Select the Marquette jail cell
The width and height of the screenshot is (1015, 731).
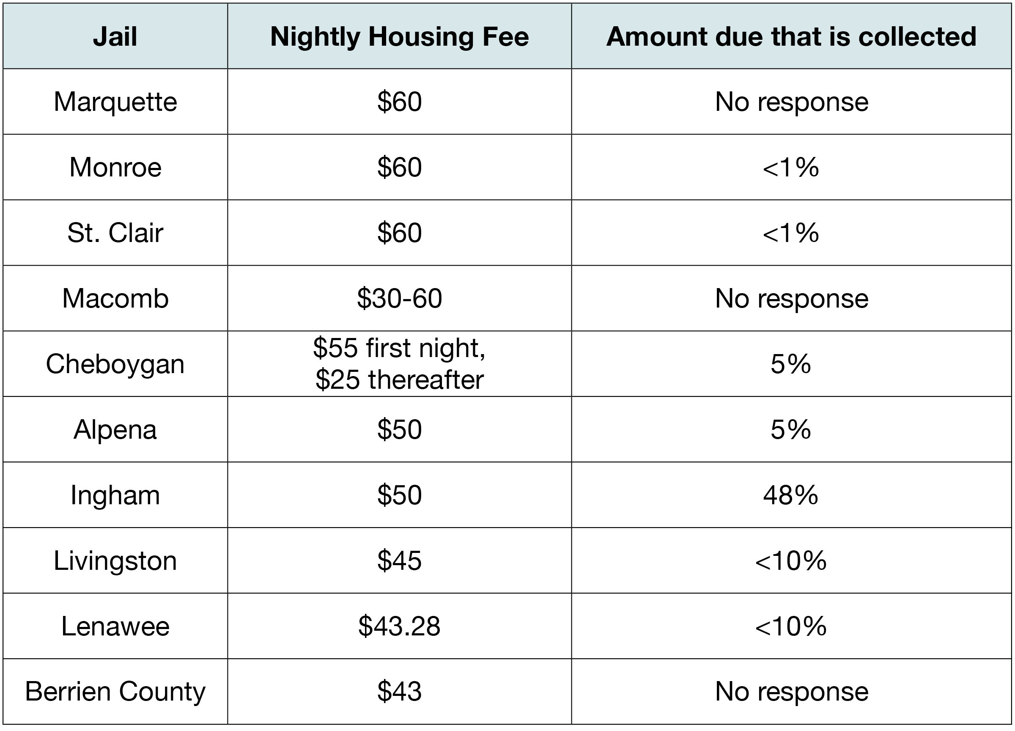coord(115,102)
